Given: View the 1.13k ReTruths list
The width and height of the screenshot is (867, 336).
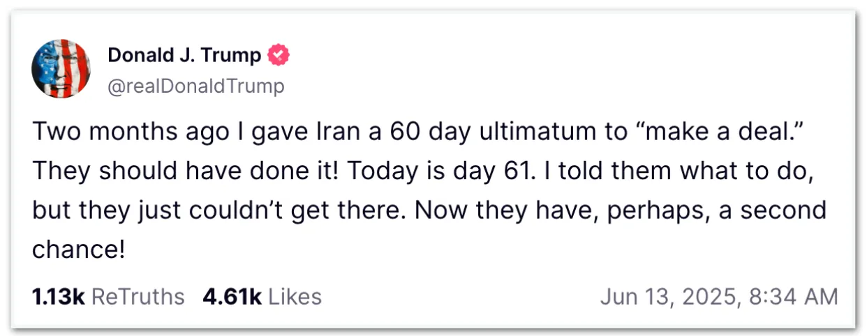Looking at the screenshot, I should click(x=108, y=297).
